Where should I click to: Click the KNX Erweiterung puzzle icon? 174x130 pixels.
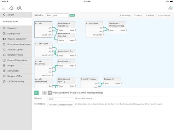[4, 81]
